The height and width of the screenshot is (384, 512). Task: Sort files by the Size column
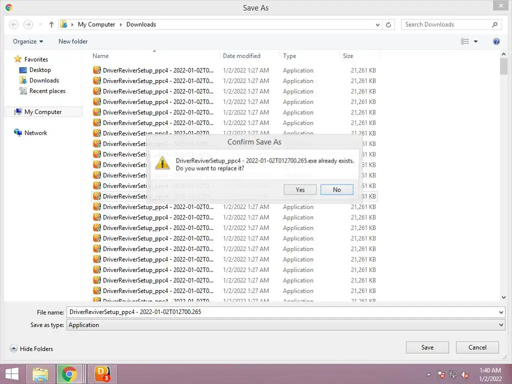click(x=360, y=56)
